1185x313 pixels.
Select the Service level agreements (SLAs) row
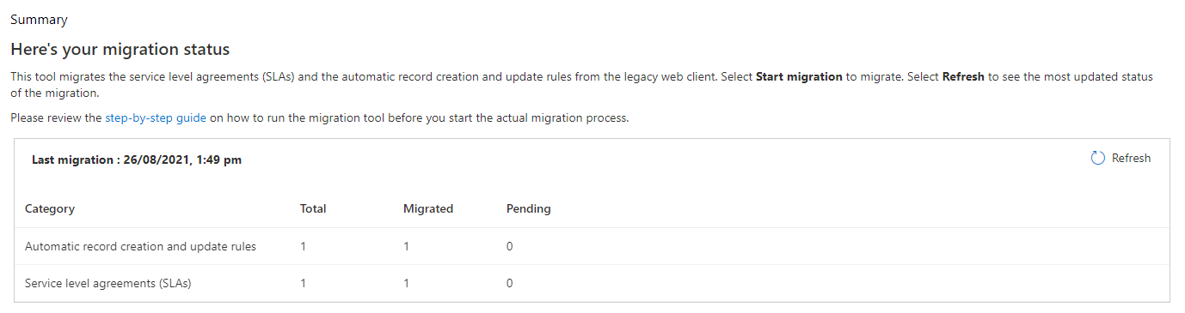click(x=592, y=283)
